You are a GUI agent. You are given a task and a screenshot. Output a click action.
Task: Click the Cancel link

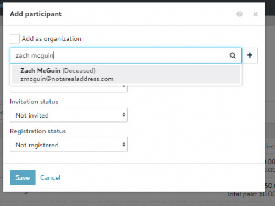(50, 177)
